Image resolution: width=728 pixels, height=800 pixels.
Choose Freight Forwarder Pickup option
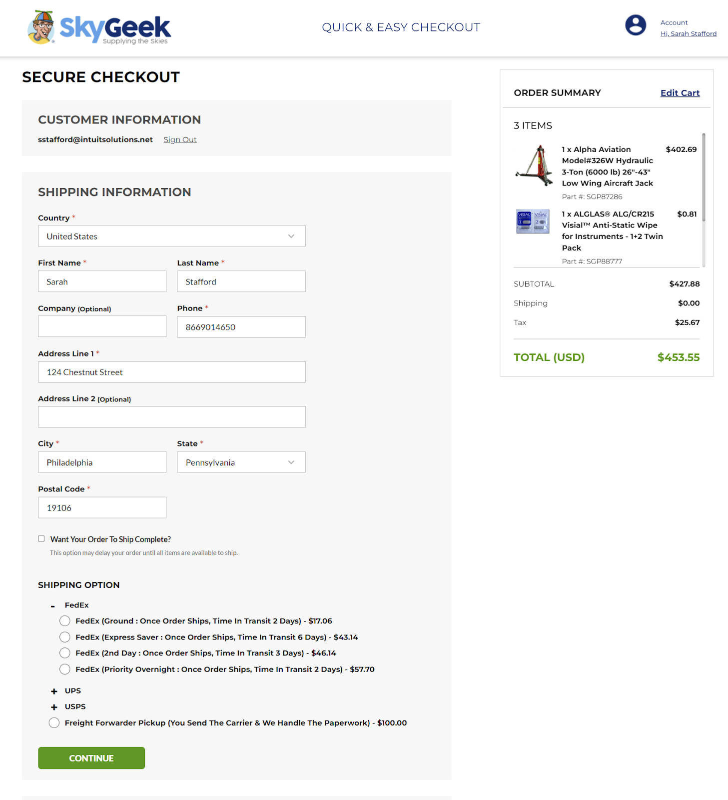pos(54,723)
